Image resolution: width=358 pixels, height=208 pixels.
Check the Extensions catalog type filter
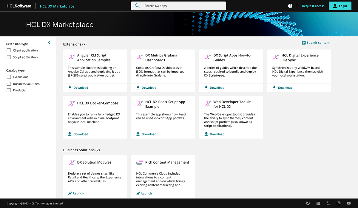point(9,77)
